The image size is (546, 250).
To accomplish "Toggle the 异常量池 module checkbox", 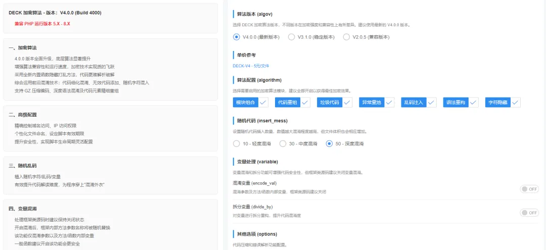I will click(377, 102).
